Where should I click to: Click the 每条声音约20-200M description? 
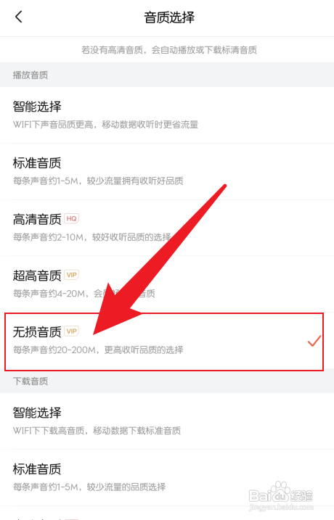pos(98,350)
